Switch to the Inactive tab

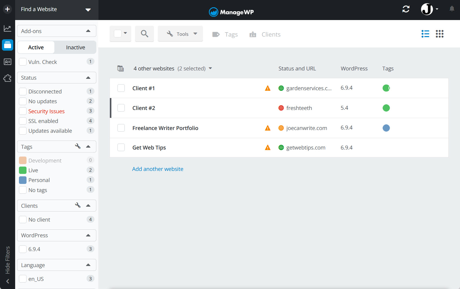75,47
